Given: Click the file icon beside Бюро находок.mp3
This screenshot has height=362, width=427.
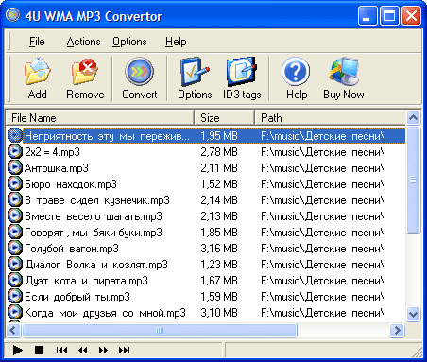Looking at the screenshot, I should tap(14, 183).
